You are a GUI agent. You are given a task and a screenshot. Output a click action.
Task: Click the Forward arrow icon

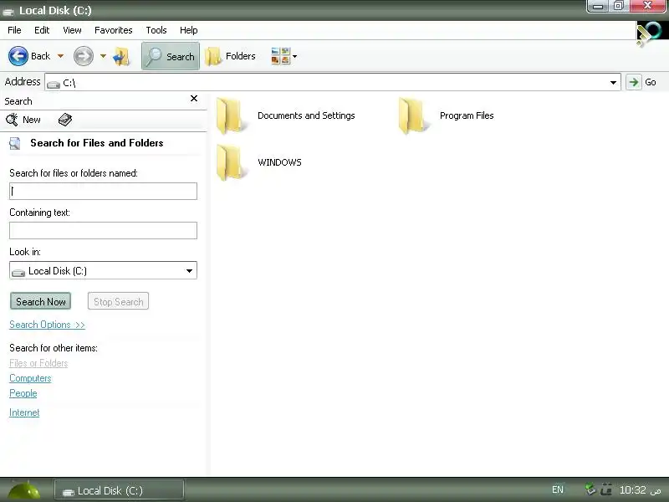[83, 56]
